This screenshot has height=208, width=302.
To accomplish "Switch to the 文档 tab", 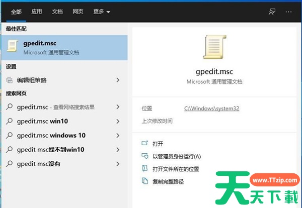I will pyautogui.click(x=57, y=11).
